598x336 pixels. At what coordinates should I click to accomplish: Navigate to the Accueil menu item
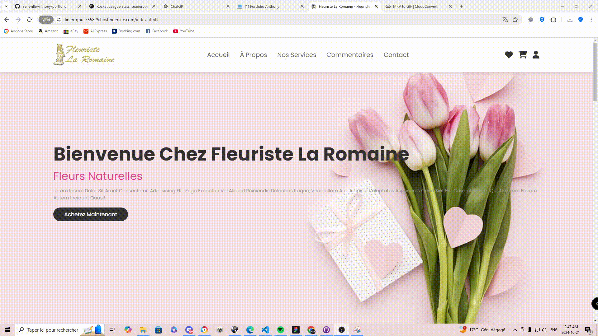[218, 54]
